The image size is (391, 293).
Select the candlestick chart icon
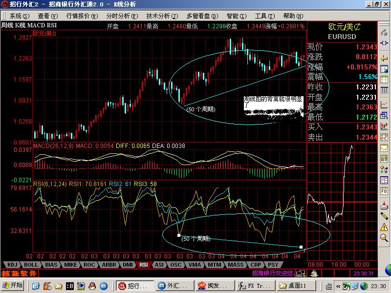[x=384, y=126]
